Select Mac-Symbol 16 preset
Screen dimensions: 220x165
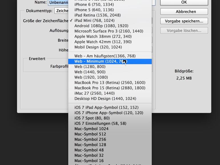tap(110, 161)
